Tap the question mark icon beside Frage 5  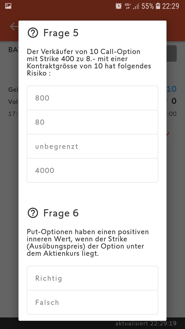coord(33,33)
